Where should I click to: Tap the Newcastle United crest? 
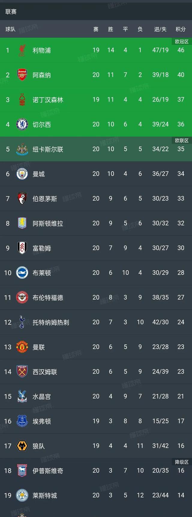pos(22,149)
